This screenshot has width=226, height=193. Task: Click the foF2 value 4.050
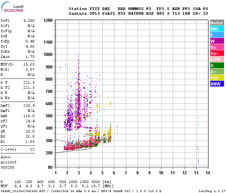[x=29, y=21]
